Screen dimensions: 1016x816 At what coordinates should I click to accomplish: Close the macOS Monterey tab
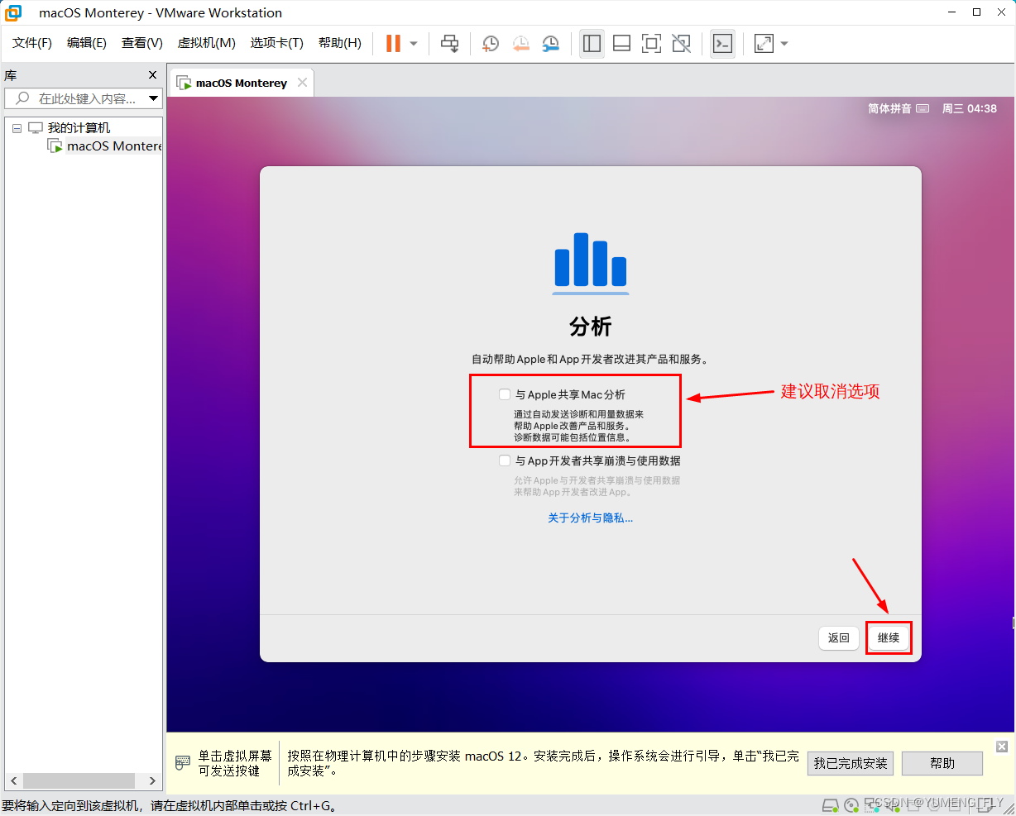(303, 82)
